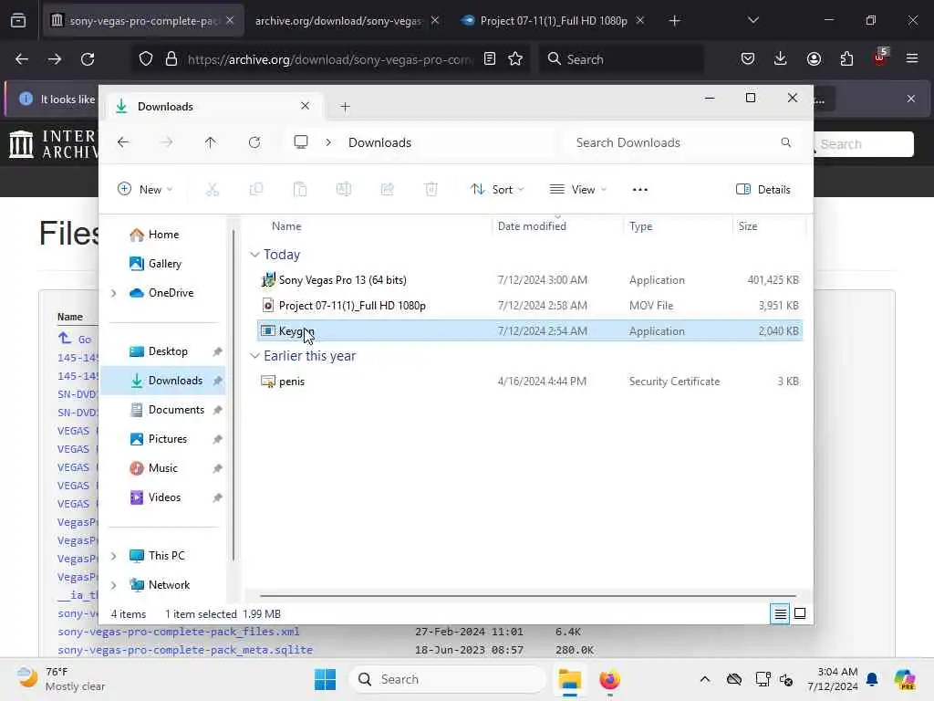
Task: Reload the page in Firefox
Action: tap(88, 59)
